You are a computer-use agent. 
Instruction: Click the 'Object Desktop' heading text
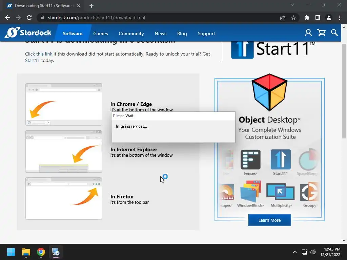click(x=269, y=120)
